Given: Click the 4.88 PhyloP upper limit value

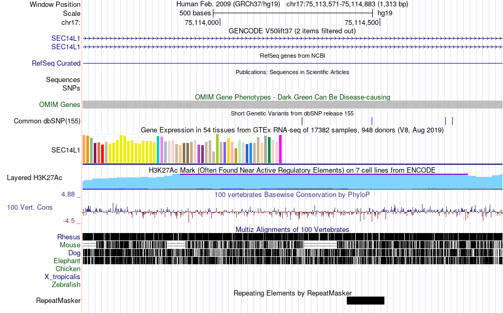Looking at the screenshot, I should [x=68, y=194].
